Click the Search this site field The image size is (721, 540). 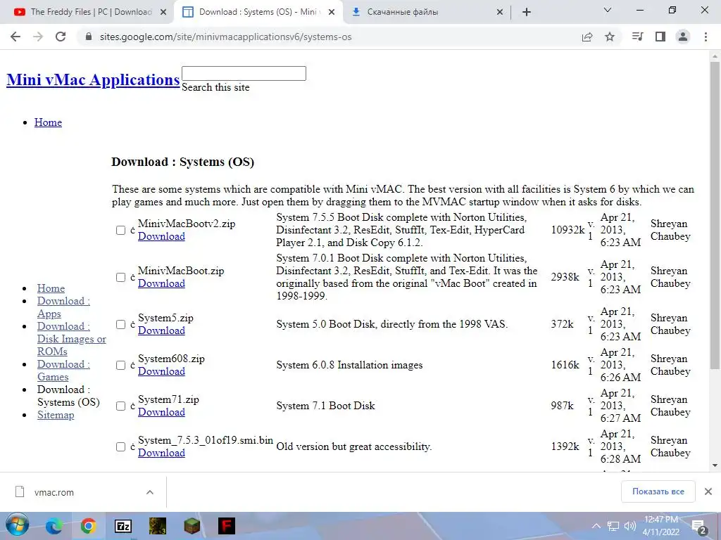[244, 73]
